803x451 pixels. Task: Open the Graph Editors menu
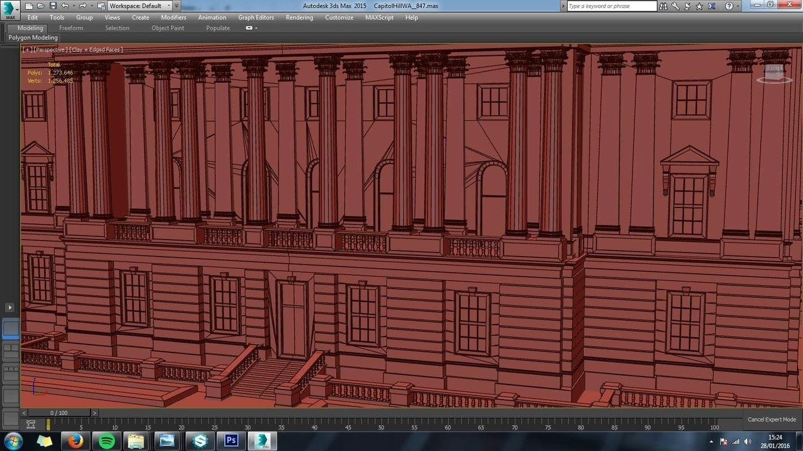(256, 17)
